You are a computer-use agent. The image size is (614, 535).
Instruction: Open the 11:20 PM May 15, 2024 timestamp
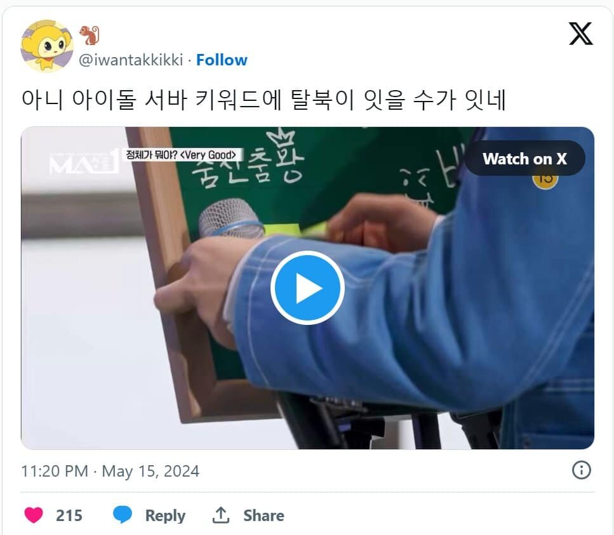[x=110, y=471]
